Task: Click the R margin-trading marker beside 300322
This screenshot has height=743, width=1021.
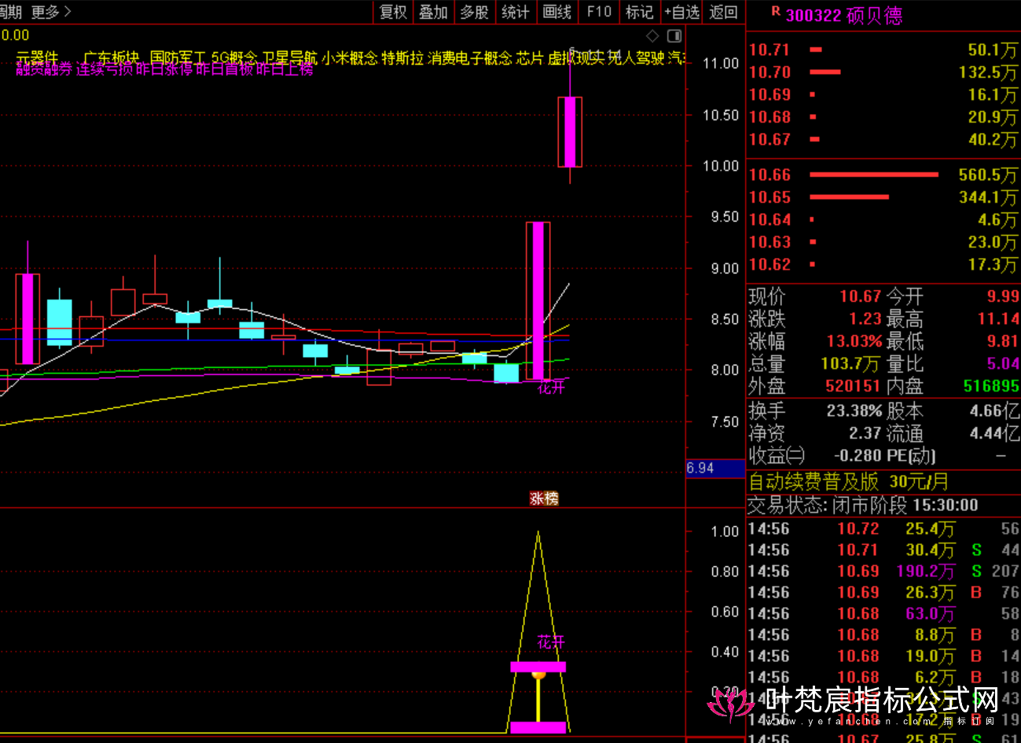Action: (x=775, y=13)
